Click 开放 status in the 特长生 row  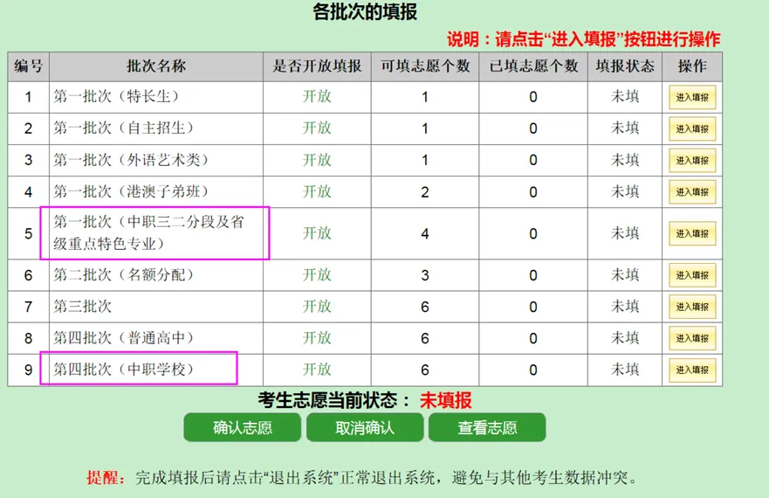point(317,96)
